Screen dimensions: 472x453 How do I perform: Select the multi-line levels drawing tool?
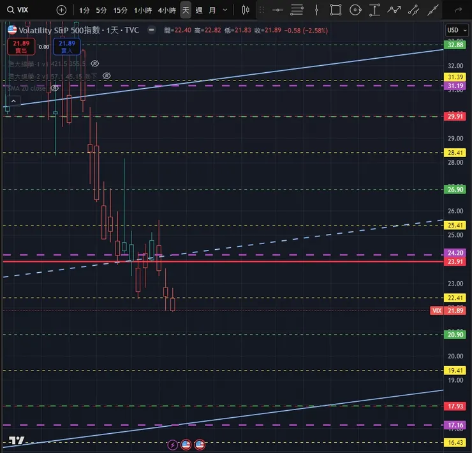coord(297,10)
